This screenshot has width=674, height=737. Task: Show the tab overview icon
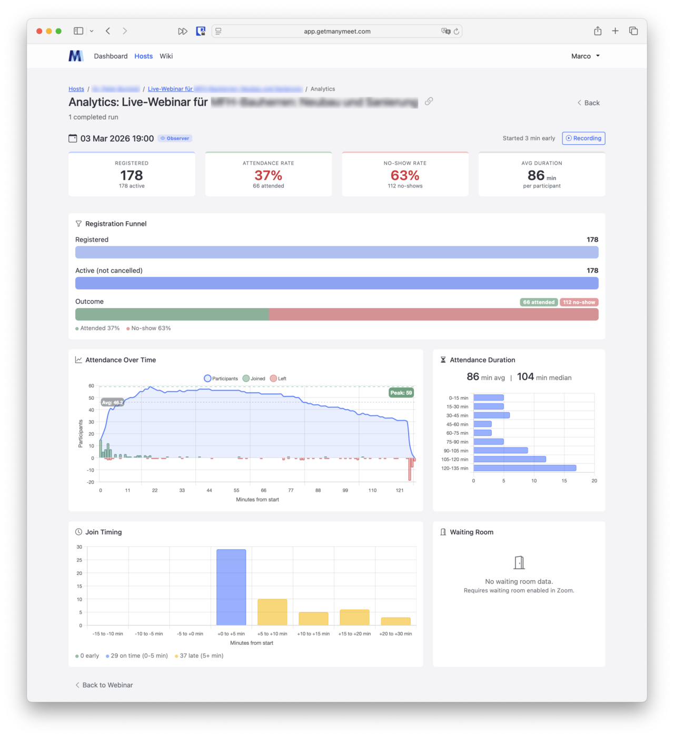pos(633,31)
